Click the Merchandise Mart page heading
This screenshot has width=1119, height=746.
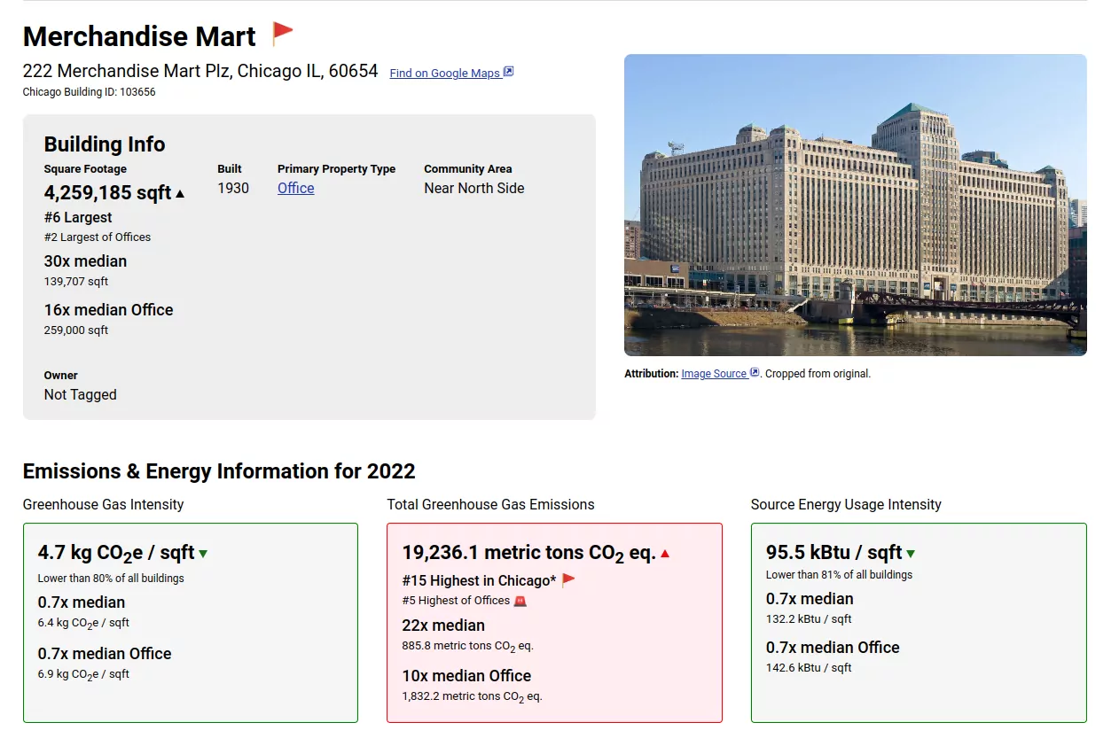139,36
